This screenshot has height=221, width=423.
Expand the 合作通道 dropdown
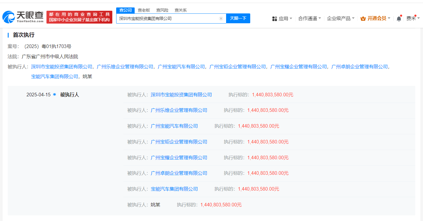pos(310,18)
